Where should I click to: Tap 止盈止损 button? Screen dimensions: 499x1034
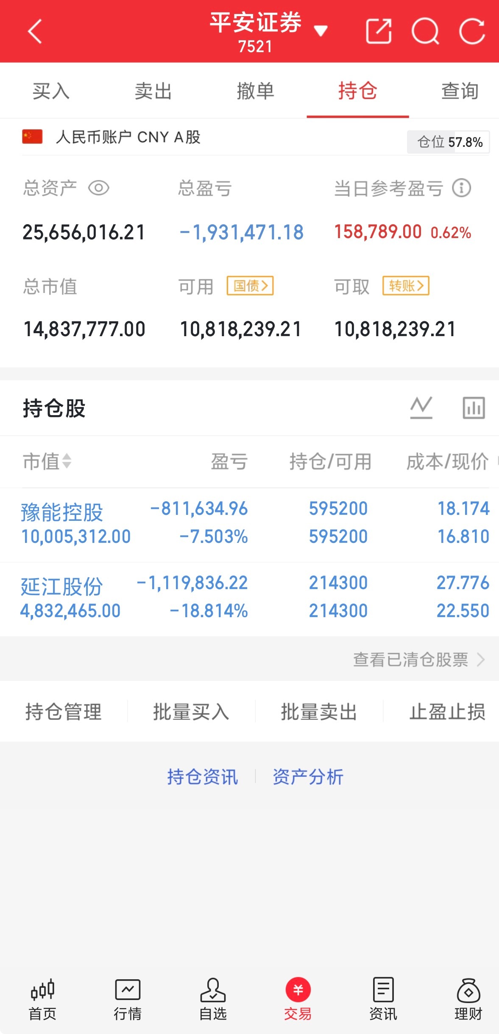pos(447,711)
